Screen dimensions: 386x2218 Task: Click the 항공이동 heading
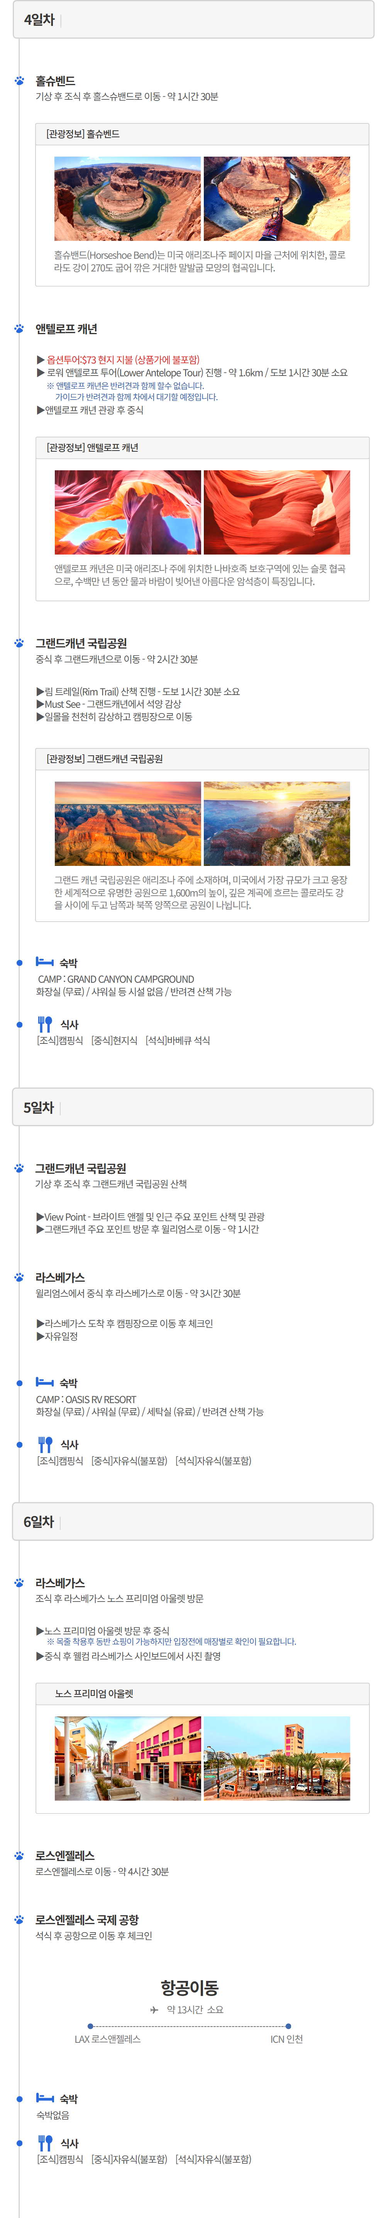[189, 1987]
